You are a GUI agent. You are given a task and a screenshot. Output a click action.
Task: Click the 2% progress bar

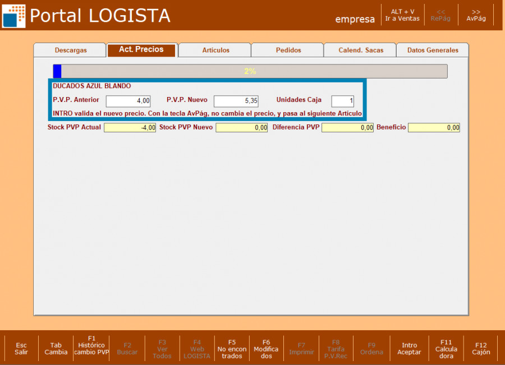click(250, 72)
